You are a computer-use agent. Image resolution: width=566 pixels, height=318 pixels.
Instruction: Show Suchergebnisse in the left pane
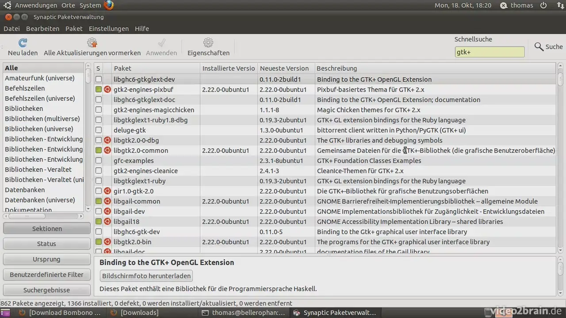coord(47,290)
